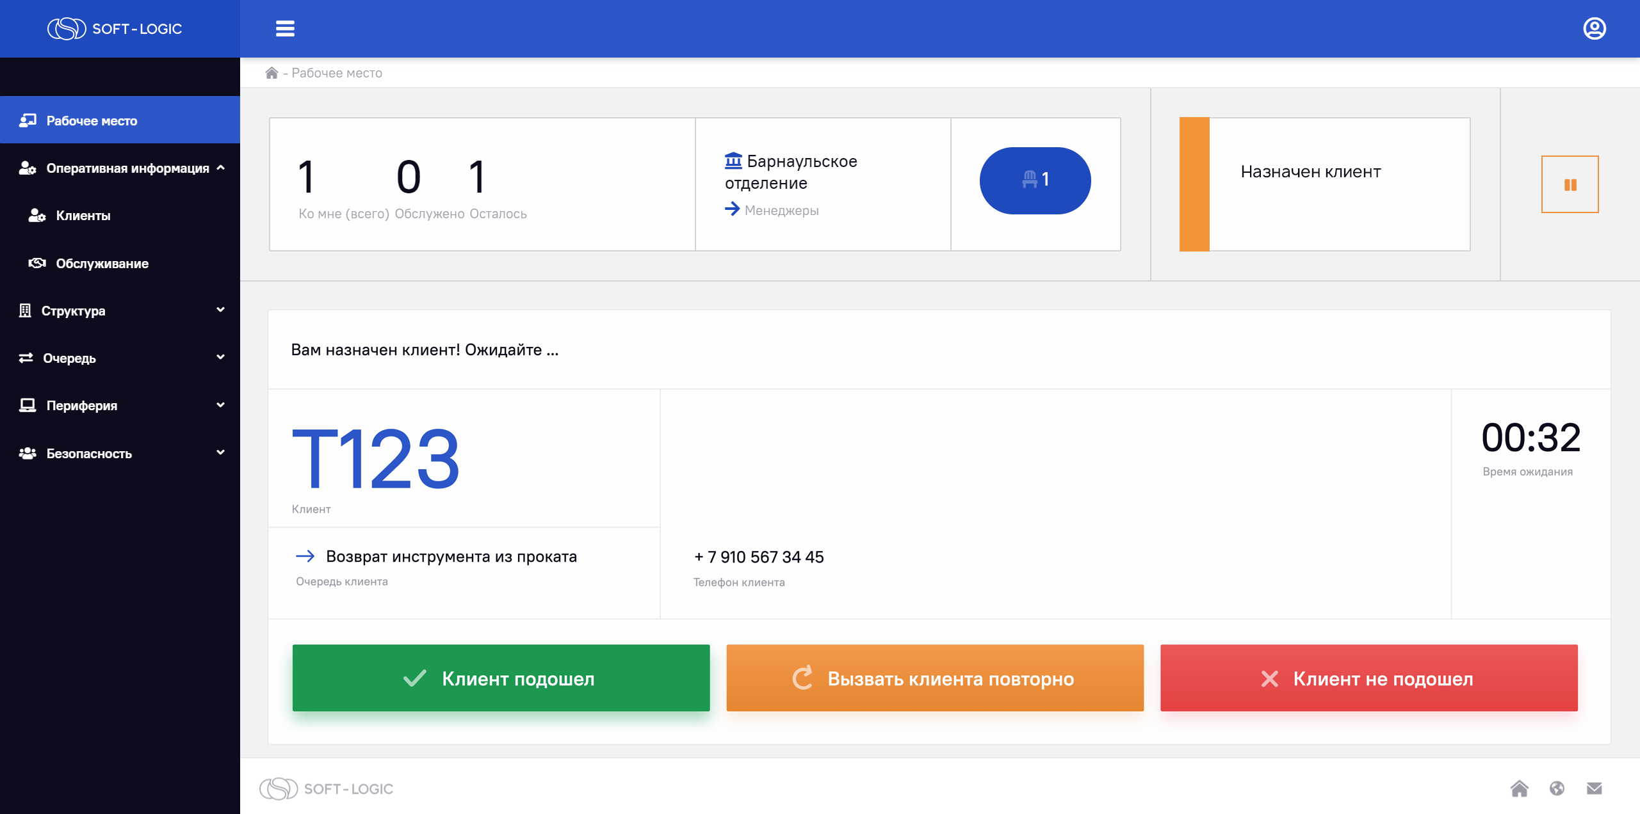This screenshot has width=1640, height=814.
Task: Click the orange status bar next to Назначен клиент
Action: click(1194, 184)
